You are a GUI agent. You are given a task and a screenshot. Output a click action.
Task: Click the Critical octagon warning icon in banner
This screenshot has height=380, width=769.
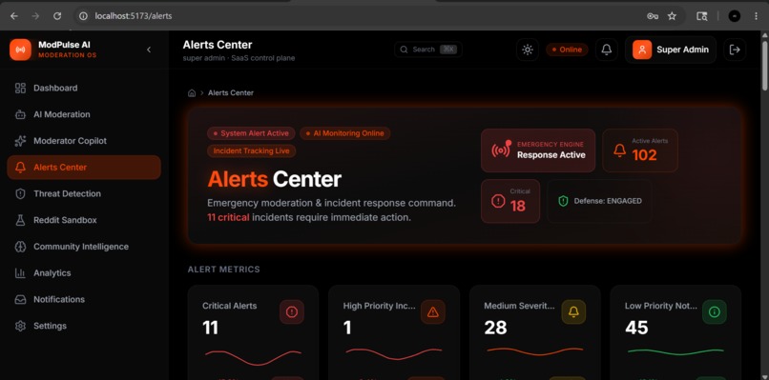coord(498,201)
